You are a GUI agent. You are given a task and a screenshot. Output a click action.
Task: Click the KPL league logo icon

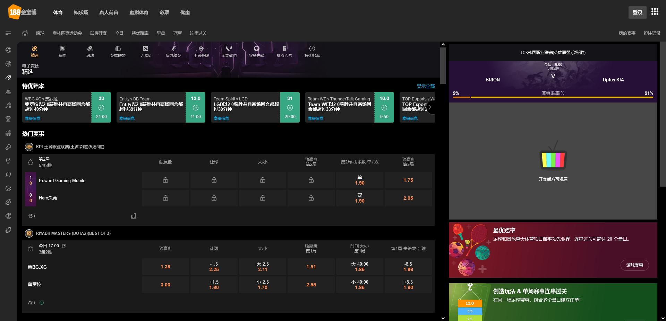[29, 147]
